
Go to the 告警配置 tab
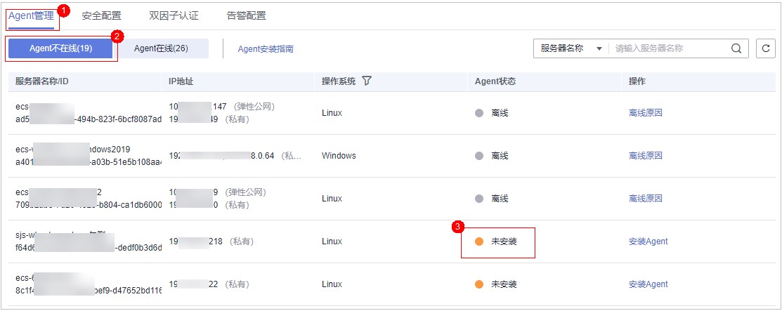[x=246, y=15]
